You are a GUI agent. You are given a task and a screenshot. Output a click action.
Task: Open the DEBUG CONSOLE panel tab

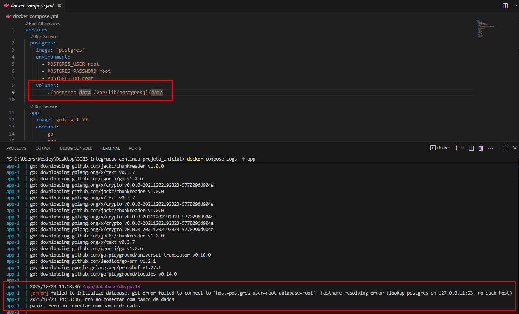pos(76,148)
